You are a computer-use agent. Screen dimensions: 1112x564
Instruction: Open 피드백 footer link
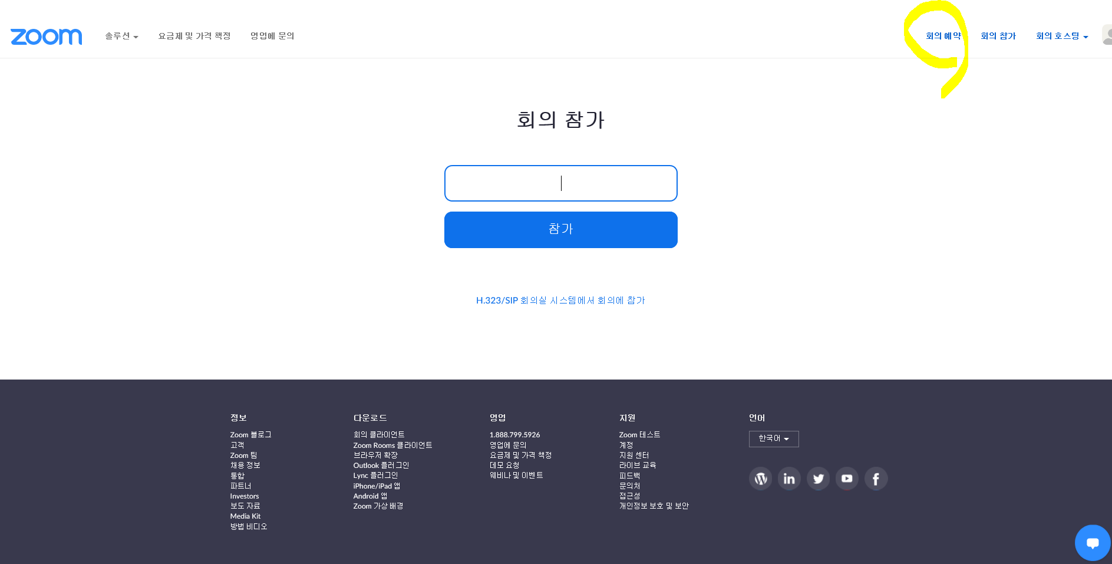coord(629,476)
